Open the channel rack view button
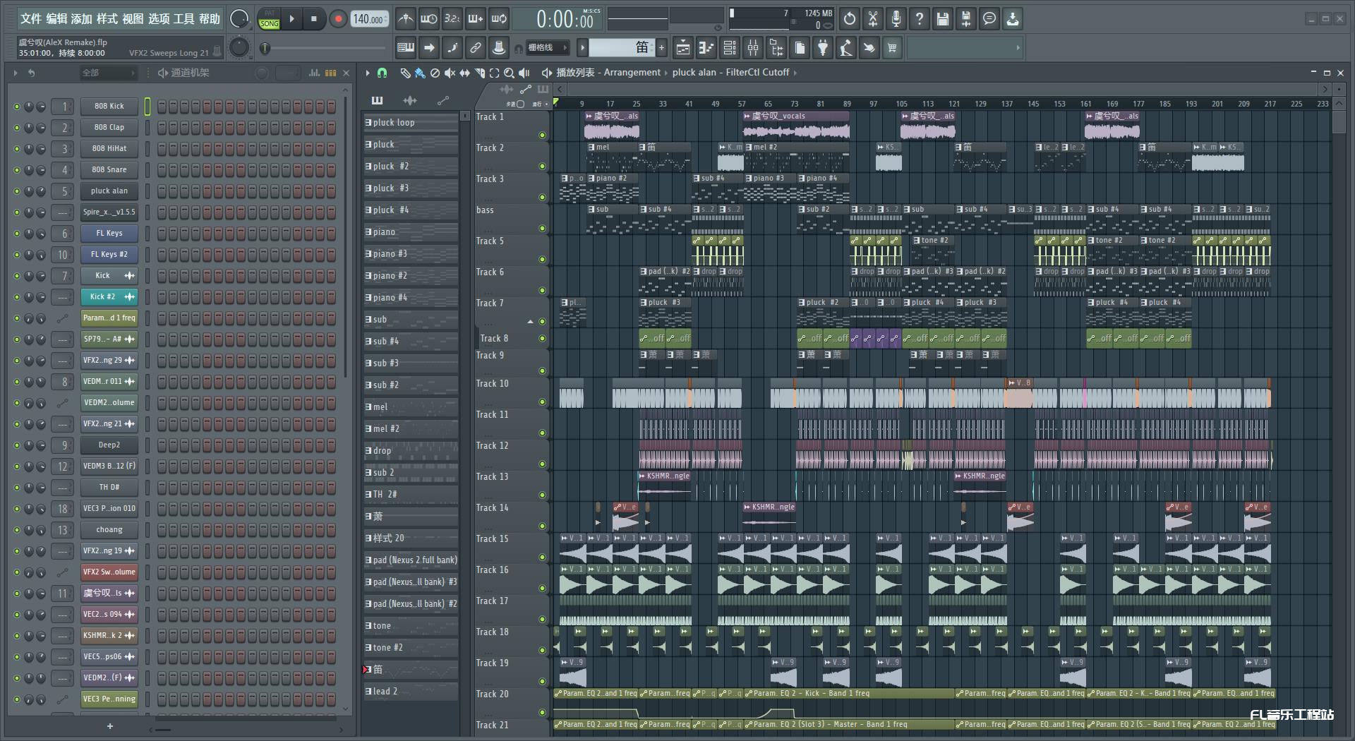1355x741 pixels. tap(730, 48)
